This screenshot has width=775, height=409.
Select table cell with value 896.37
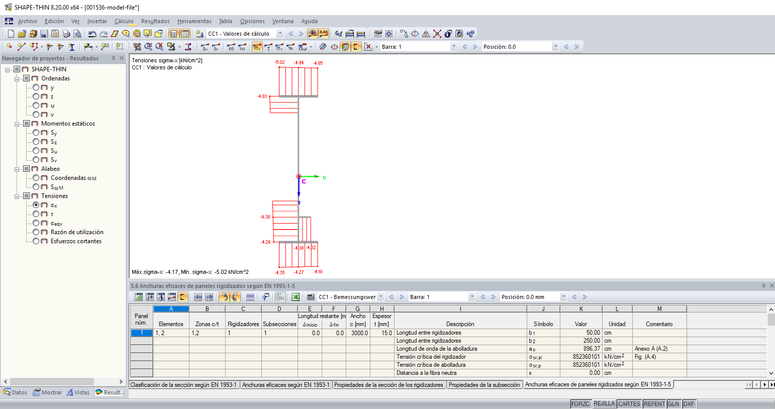pyautogui.click(x=581, y=349)
